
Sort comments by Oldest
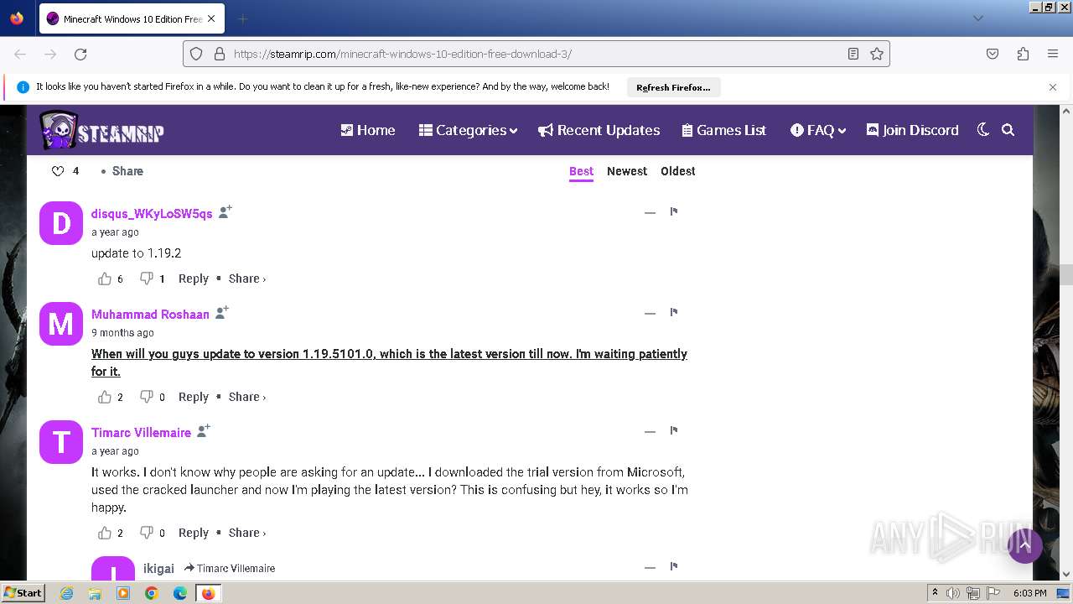pos(678,171)
